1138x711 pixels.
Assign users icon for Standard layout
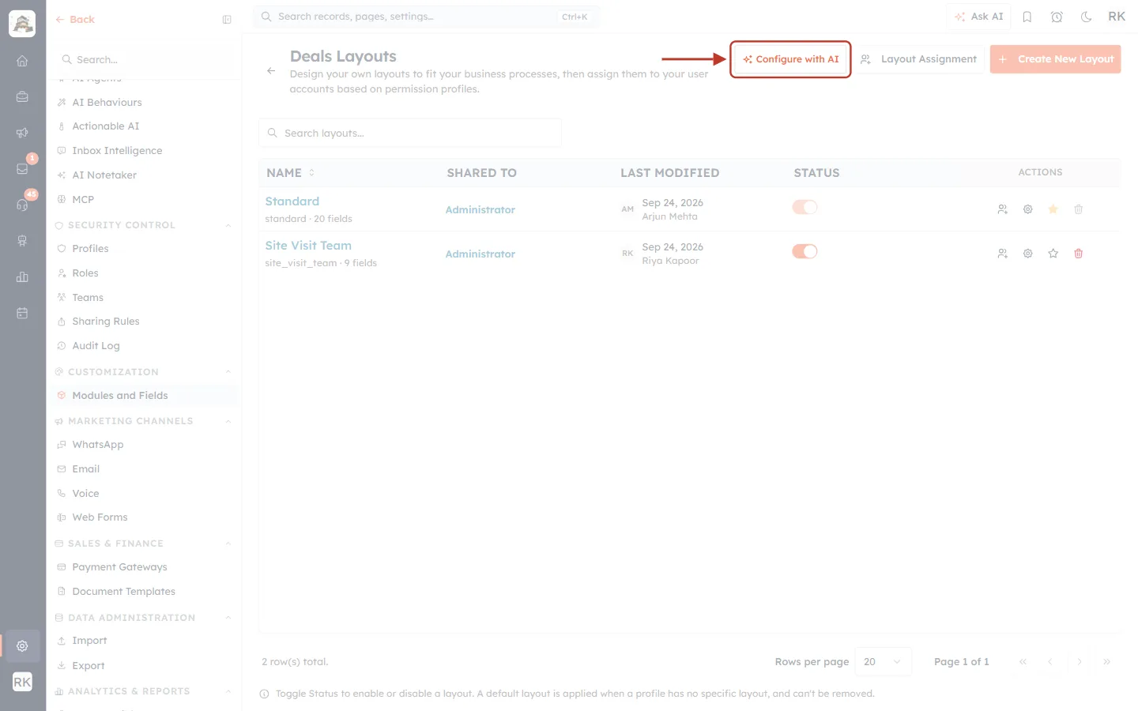1003,209
